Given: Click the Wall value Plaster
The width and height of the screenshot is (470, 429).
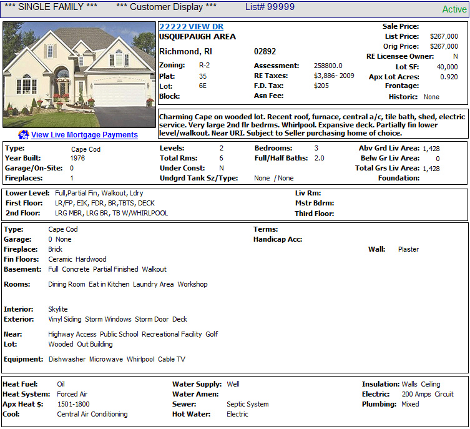Looking at the screenshot, I should [x=408, y=249].
